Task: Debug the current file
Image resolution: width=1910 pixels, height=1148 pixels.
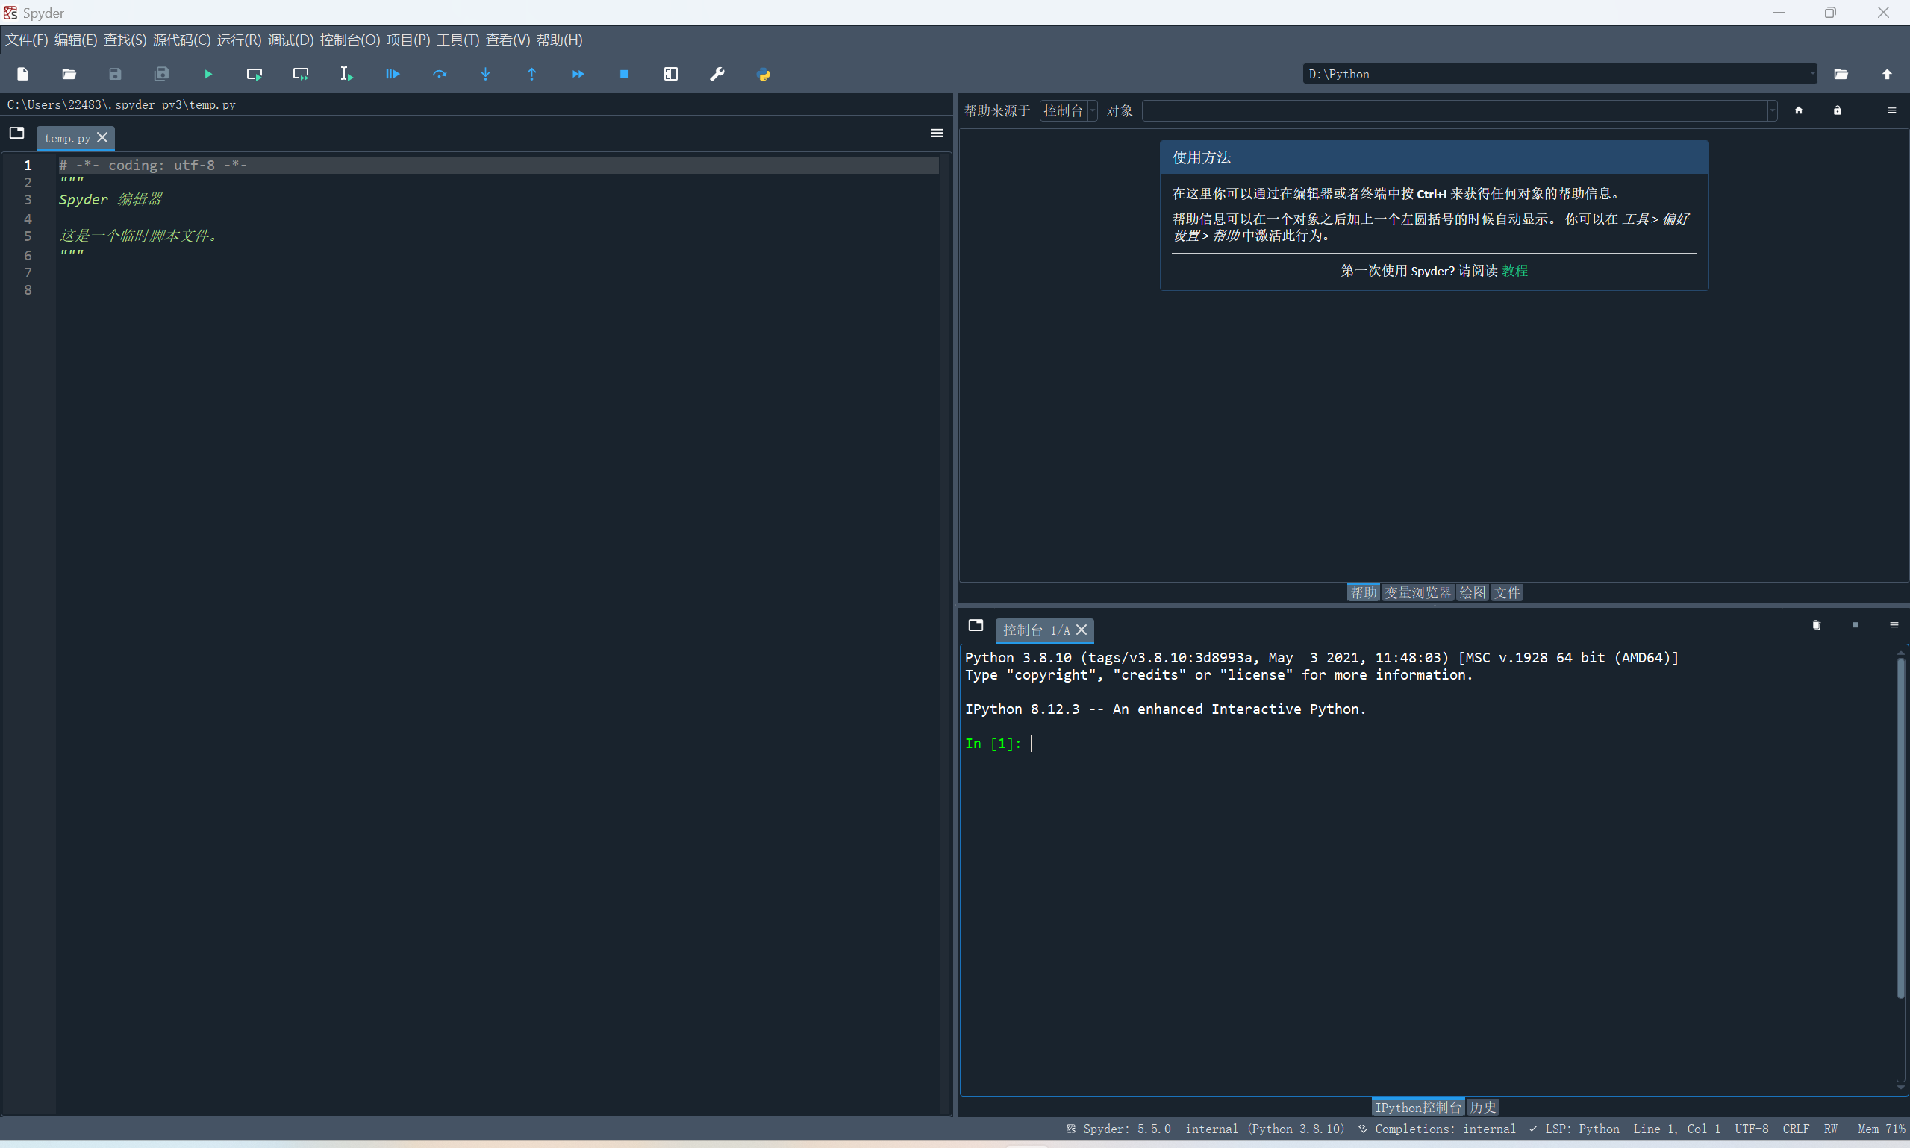Action: [392, 74]
